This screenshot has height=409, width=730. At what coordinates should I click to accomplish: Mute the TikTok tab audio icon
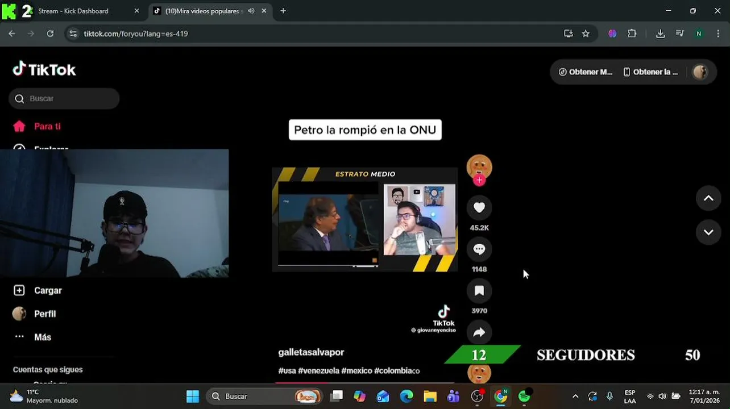click(251, 11)
